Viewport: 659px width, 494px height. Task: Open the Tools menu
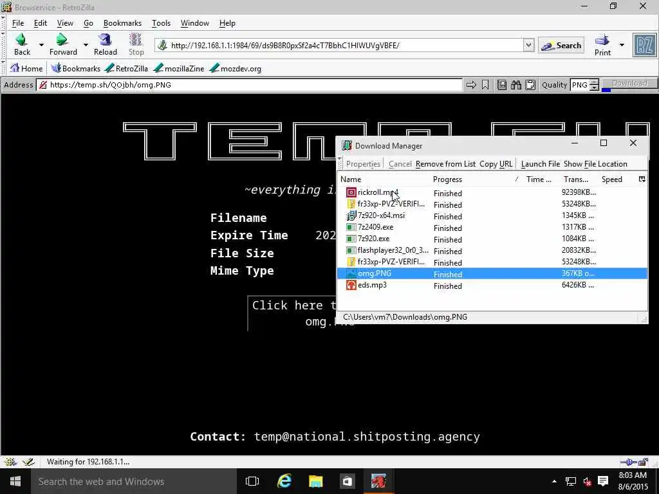pos(161,23)
